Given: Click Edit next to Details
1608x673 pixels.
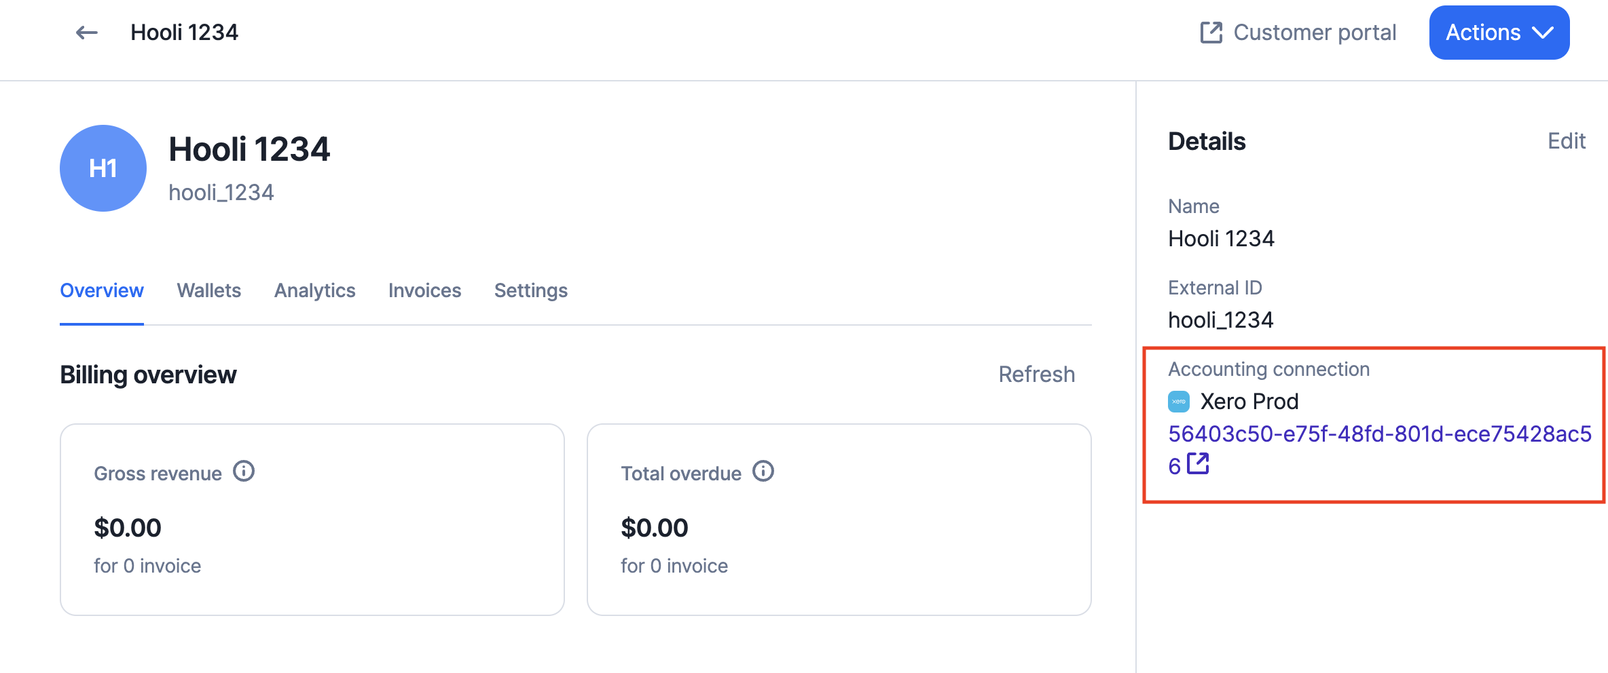Looking at the screenshot, I should click(1567, 141).
